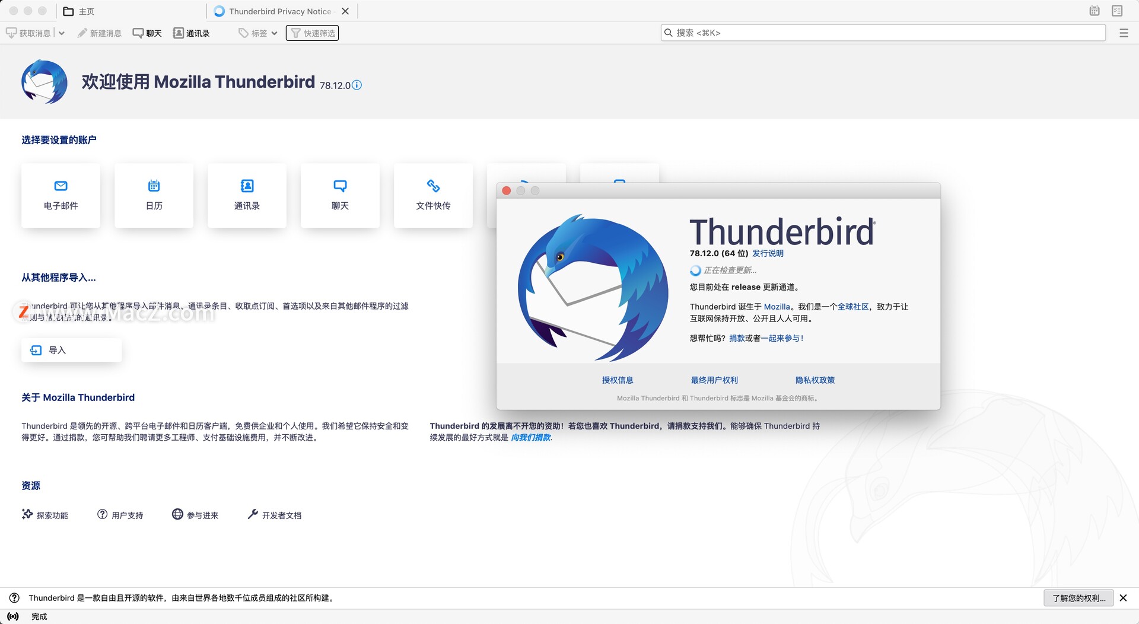Open the calendar tab icon at top right
1139x624 pixels.
(1095, 11)
